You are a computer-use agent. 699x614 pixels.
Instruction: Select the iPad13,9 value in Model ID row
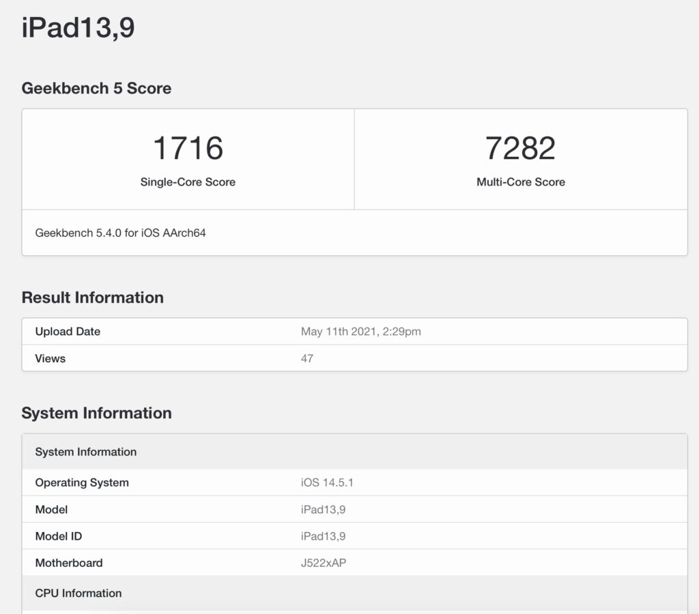(x=323, y=536)
